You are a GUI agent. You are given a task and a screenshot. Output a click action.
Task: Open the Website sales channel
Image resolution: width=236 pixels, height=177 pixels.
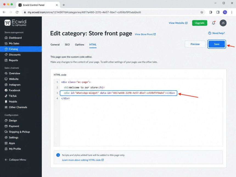tap(14, 79)
